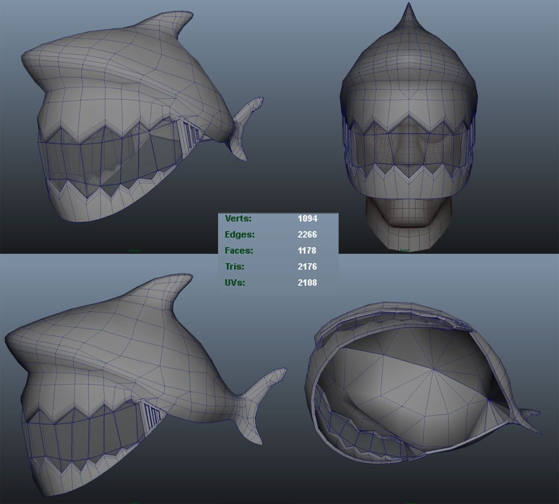This screenshot has width=559, height=504.
Task: Click the UVs count value 2108
Action: (307, 283)
